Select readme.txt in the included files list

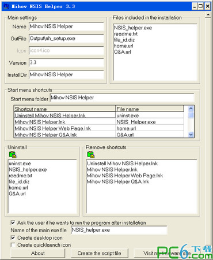tap(125, 34)
